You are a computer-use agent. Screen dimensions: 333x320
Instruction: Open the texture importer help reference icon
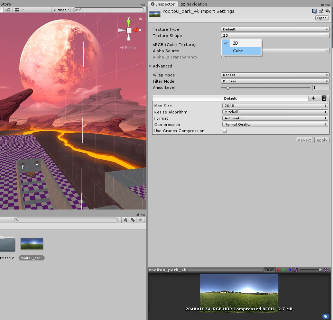coord(314,11)
